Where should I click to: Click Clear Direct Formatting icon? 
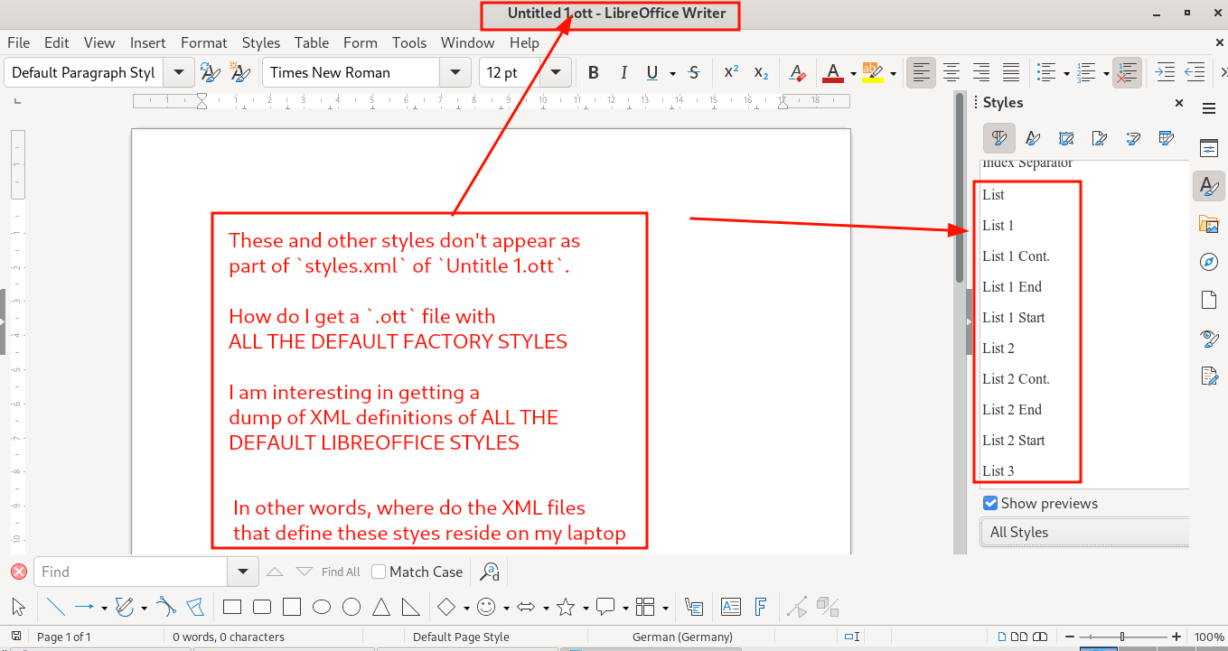(796, 73)
